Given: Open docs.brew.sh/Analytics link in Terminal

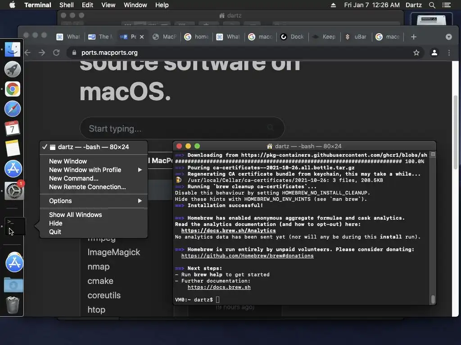Looking at the screenshot, I should pyautogui.click(x=228, y=230).
